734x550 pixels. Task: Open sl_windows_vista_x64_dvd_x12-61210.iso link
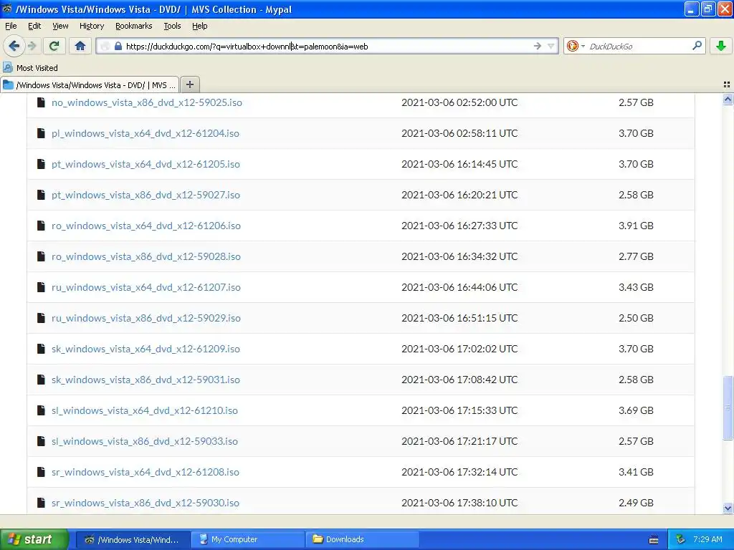pyautogui.click(x=145, y=411)
